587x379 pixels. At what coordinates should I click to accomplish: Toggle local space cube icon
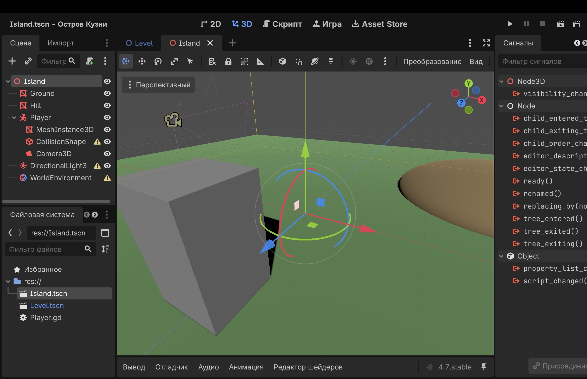283,61
